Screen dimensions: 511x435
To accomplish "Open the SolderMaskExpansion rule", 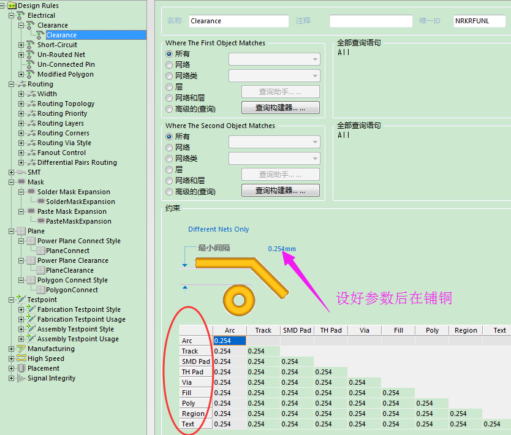I will point(80,202).
